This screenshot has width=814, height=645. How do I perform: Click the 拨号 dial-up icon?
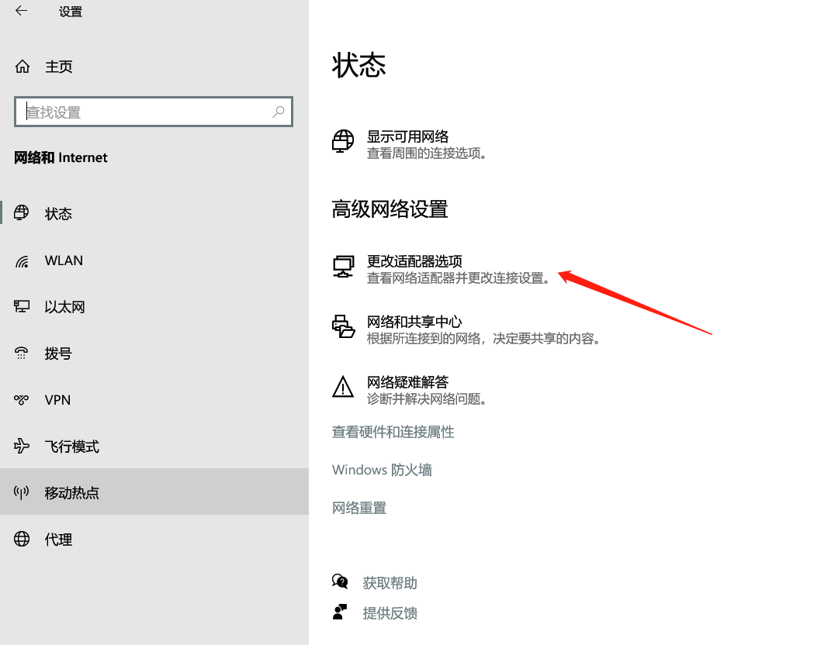(21, 353)
